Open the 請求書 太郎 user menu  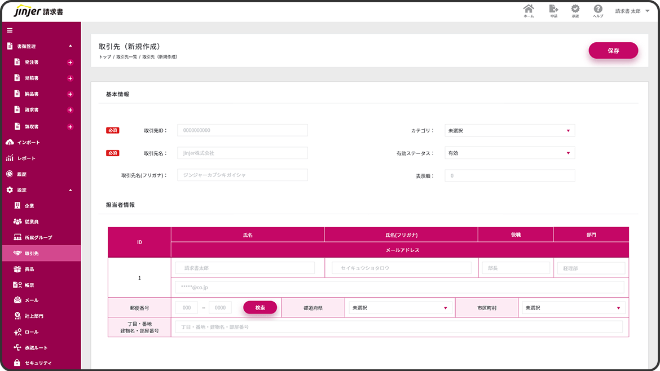pos(632,11)
